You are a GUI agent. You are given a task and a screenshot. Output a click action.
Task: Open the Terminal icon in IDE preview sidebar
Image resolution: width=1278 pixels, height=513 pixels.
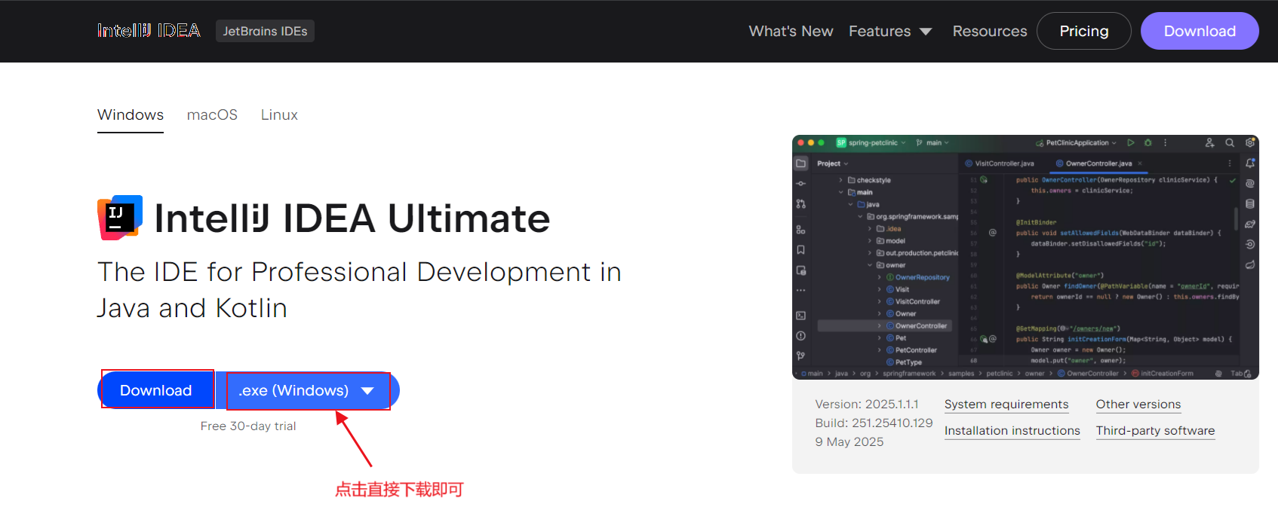(801, 316)
